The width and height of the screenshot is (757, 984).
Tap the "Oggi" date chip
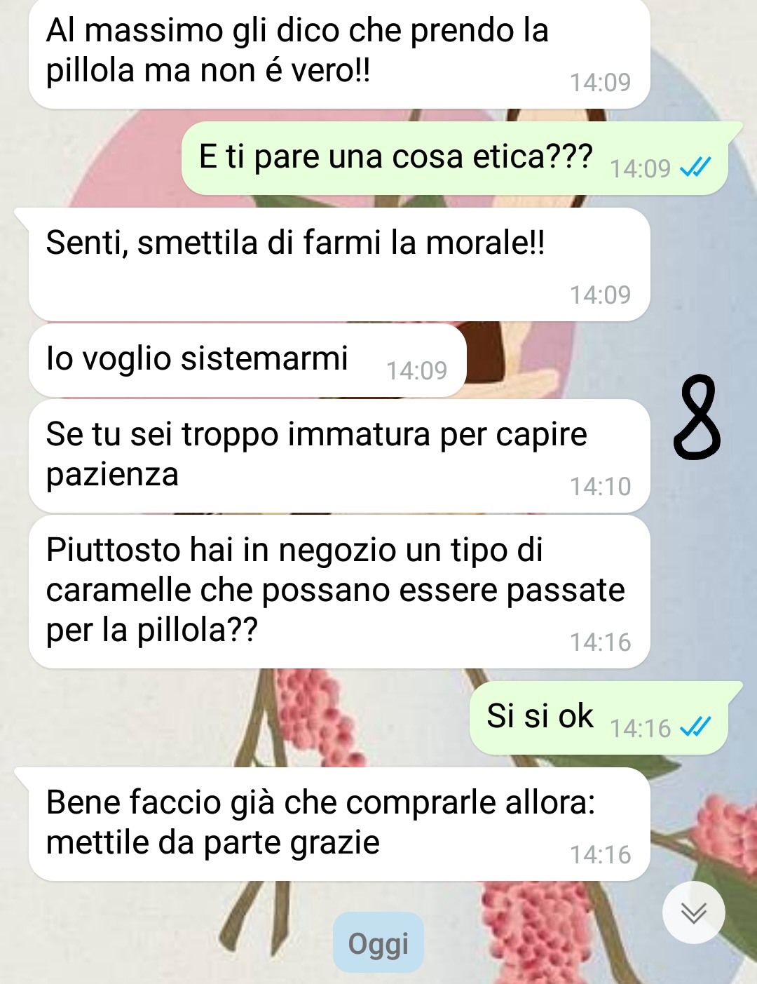click(378, 943)
